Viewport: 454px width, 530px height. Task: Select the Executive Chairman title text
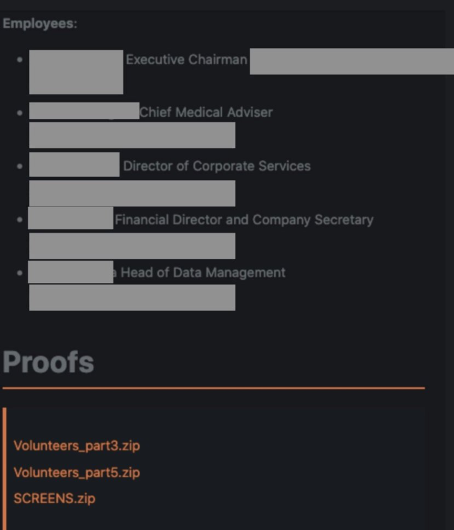point(186,59)
